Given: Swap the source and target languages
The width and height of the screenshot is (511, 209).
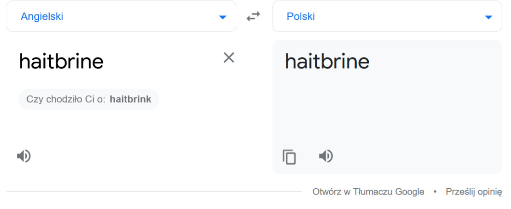Looking at the screenshot, I should (253, 16).
